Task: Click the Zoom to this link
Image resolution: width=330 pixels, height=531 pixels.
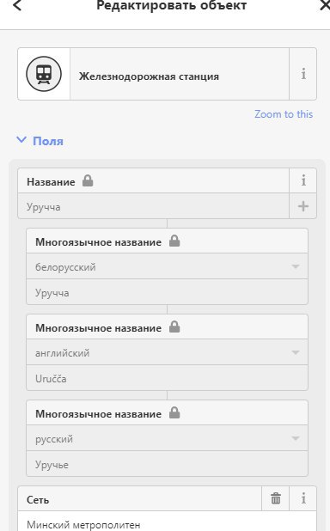Action: [x=284, y=114]
